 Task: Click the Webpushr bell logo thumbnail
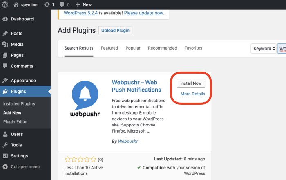(x=85, y=99)
